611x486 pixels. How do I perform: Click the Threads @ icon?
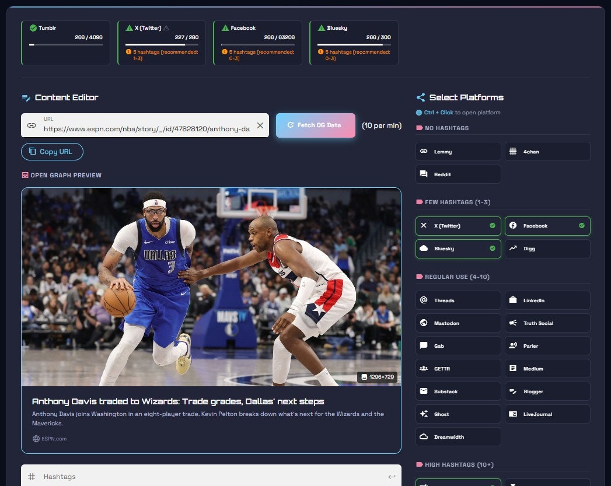point(423,300)
